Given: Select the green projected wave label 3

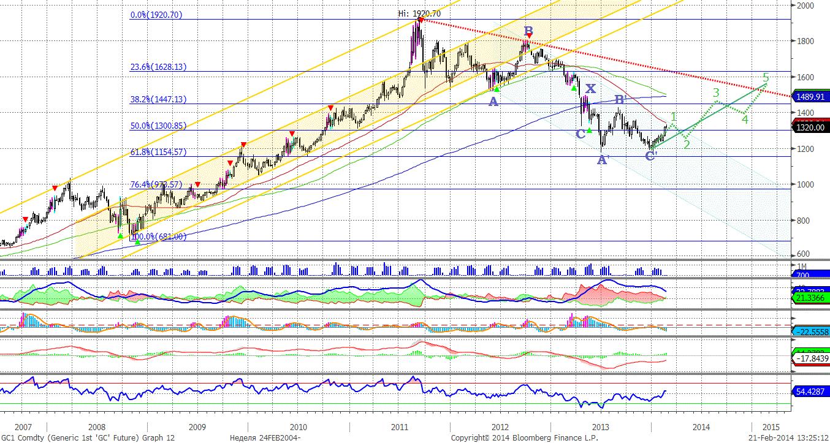Looking at the screenshot, I should click(715, 93).
